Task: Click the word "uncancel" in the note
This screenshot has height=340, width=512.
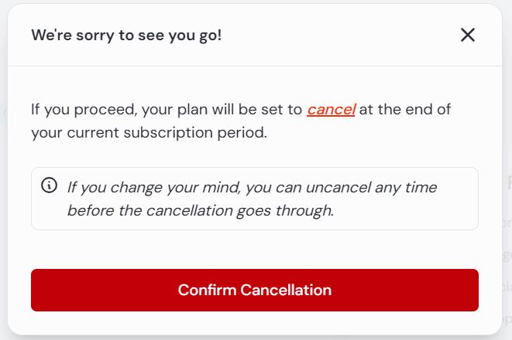Action: 338,187
